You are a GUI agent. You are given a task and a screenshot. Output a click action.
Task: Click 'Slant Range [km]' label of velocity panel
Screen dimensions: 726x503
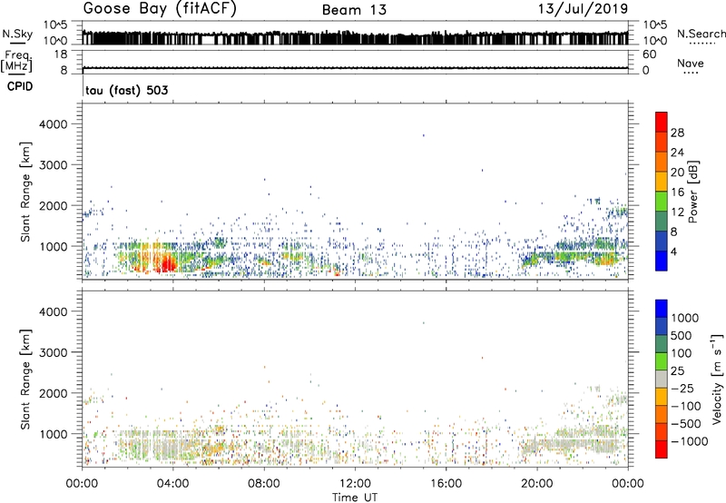(25, 379)
